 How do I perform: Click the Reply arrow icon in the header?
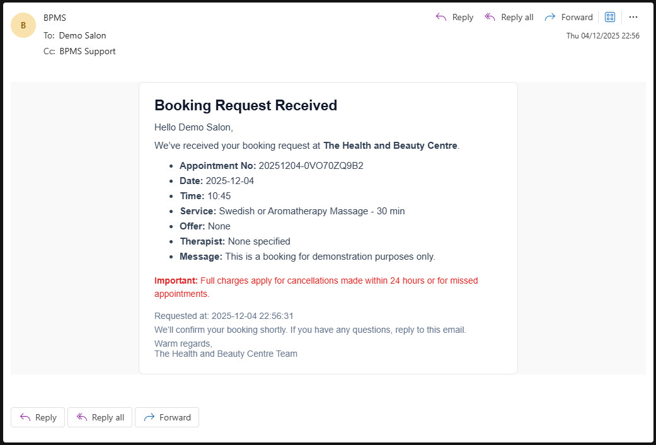[439, 17]
